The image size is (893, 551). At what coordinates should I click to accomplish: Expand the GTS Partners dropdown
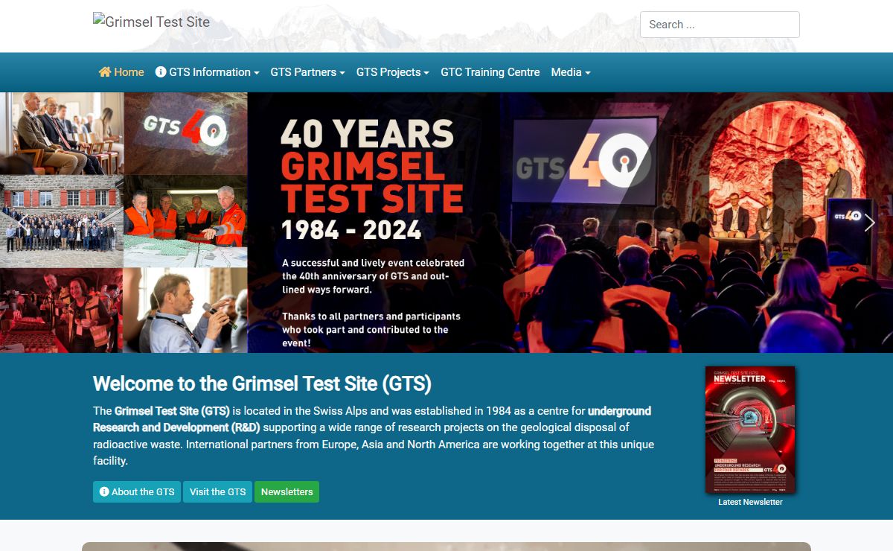point(307,72)
